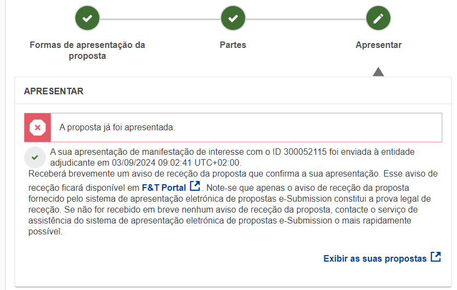Click the gray triangle pointer under Apresentar
Screen dimensions: 457x290
coord(378,72)
